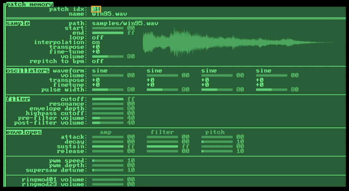Image resolution: width=349 pixels, height=191 pixels.
Task: Adjust the filter envelope sustain slider
Action: (162, 146)
